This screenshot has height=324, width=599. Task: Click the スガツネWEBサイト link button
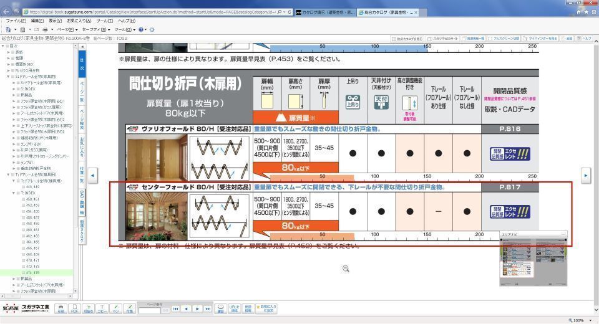pos(445,39)
